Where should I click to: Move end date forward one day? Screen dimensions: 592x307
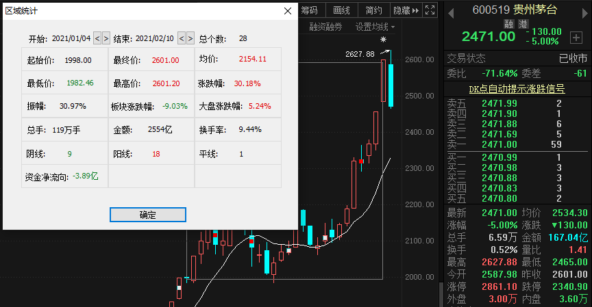[x=190, y=39]
